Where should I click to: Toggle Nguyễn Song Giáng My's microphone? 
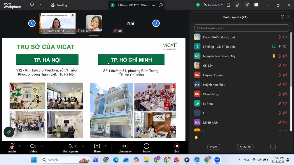(x=280, y=56)
